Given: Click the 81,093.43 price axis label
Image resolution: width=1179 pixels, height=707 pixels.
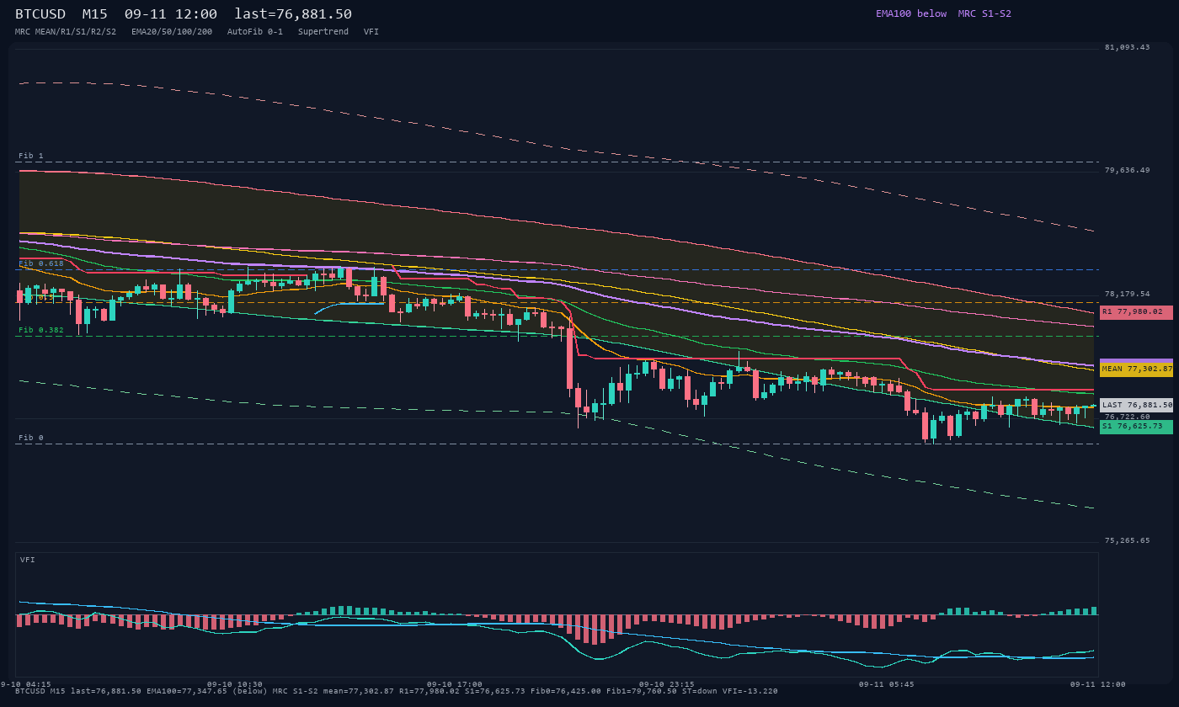Looking at the screenshot, I should 1127,47.
